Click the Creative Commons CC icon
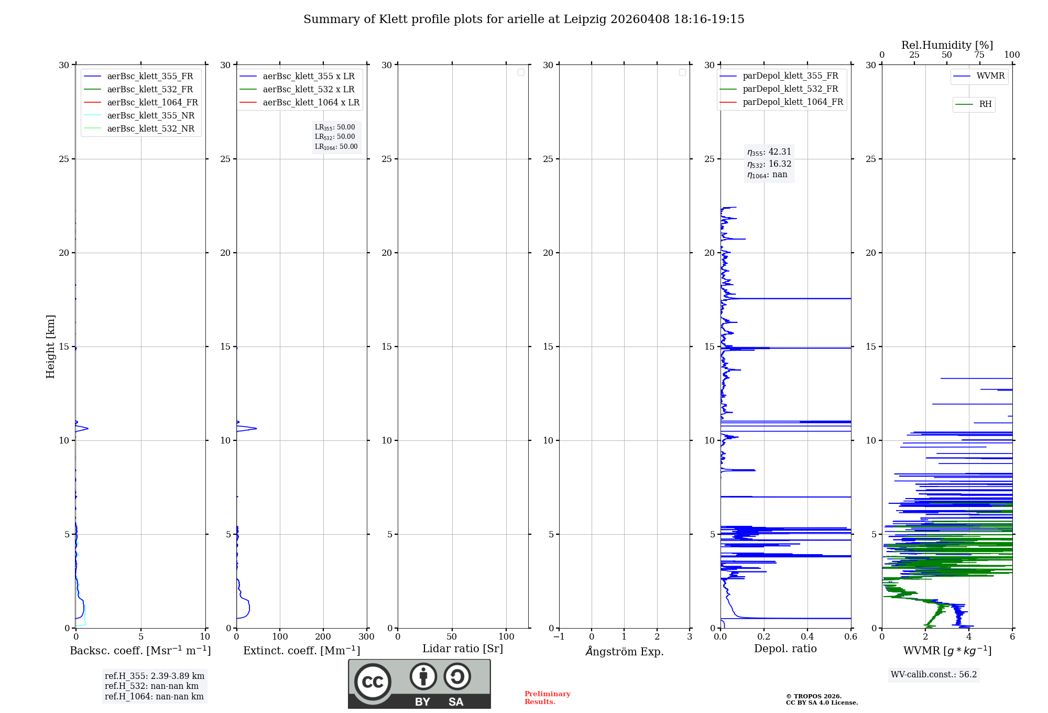 (373, 682)
